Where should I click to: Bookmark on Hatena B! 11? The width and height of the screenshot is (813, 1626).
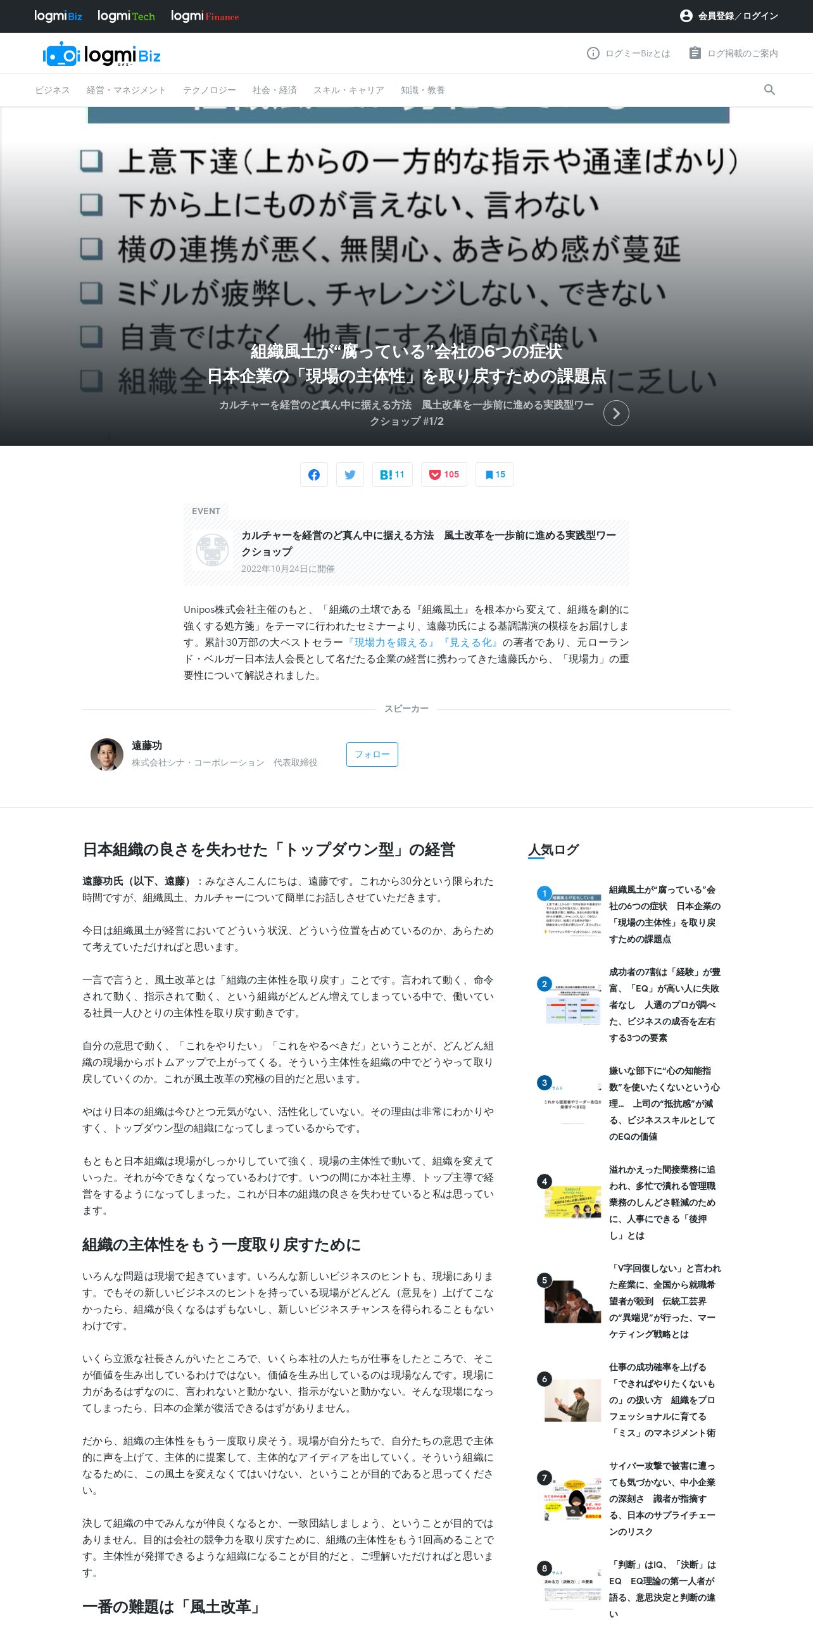point(393,474)
